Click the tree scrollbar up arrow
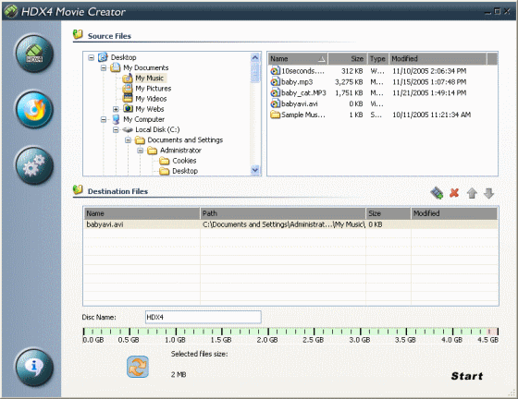Screen dimensions: 518x399 (255, 57)
